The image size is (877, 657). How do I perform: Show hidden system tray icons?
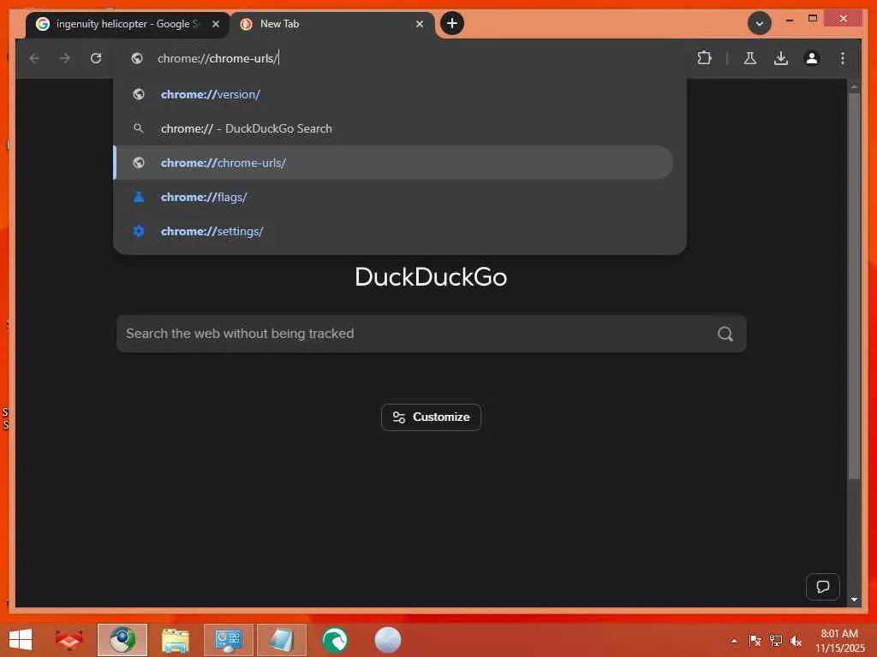734,641
